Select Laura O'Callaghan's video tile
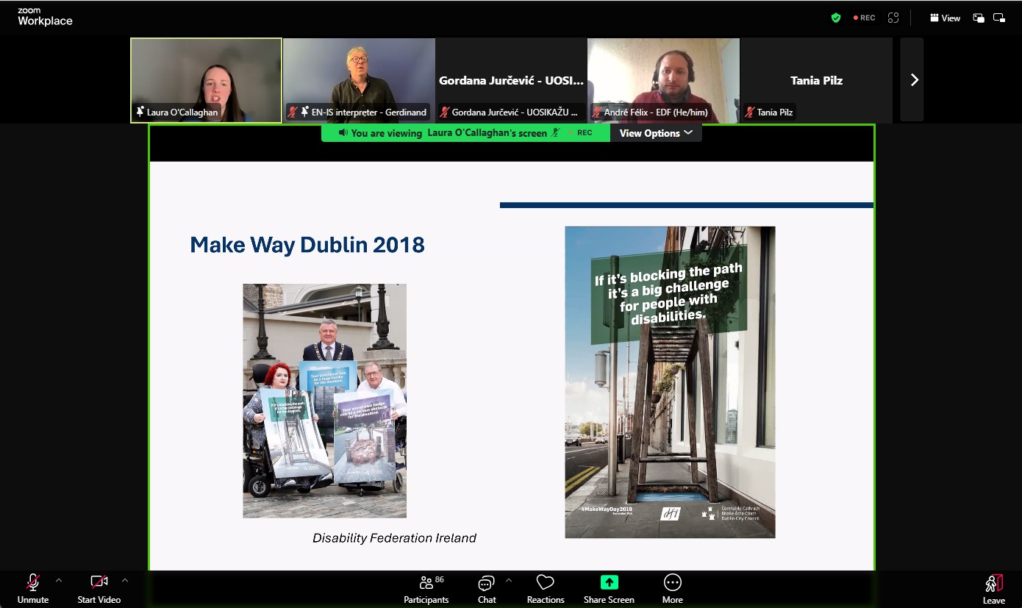Viewport: 1022px width, 608px height. pos(207,80)
